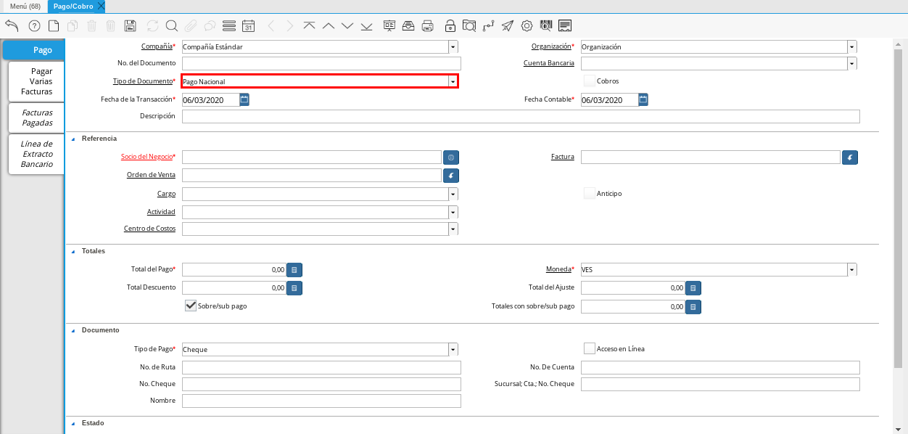The height and width of the screenshot is (434, 908).
Task: Open calculator for Total del Pago
Action: tap(294, 269)
